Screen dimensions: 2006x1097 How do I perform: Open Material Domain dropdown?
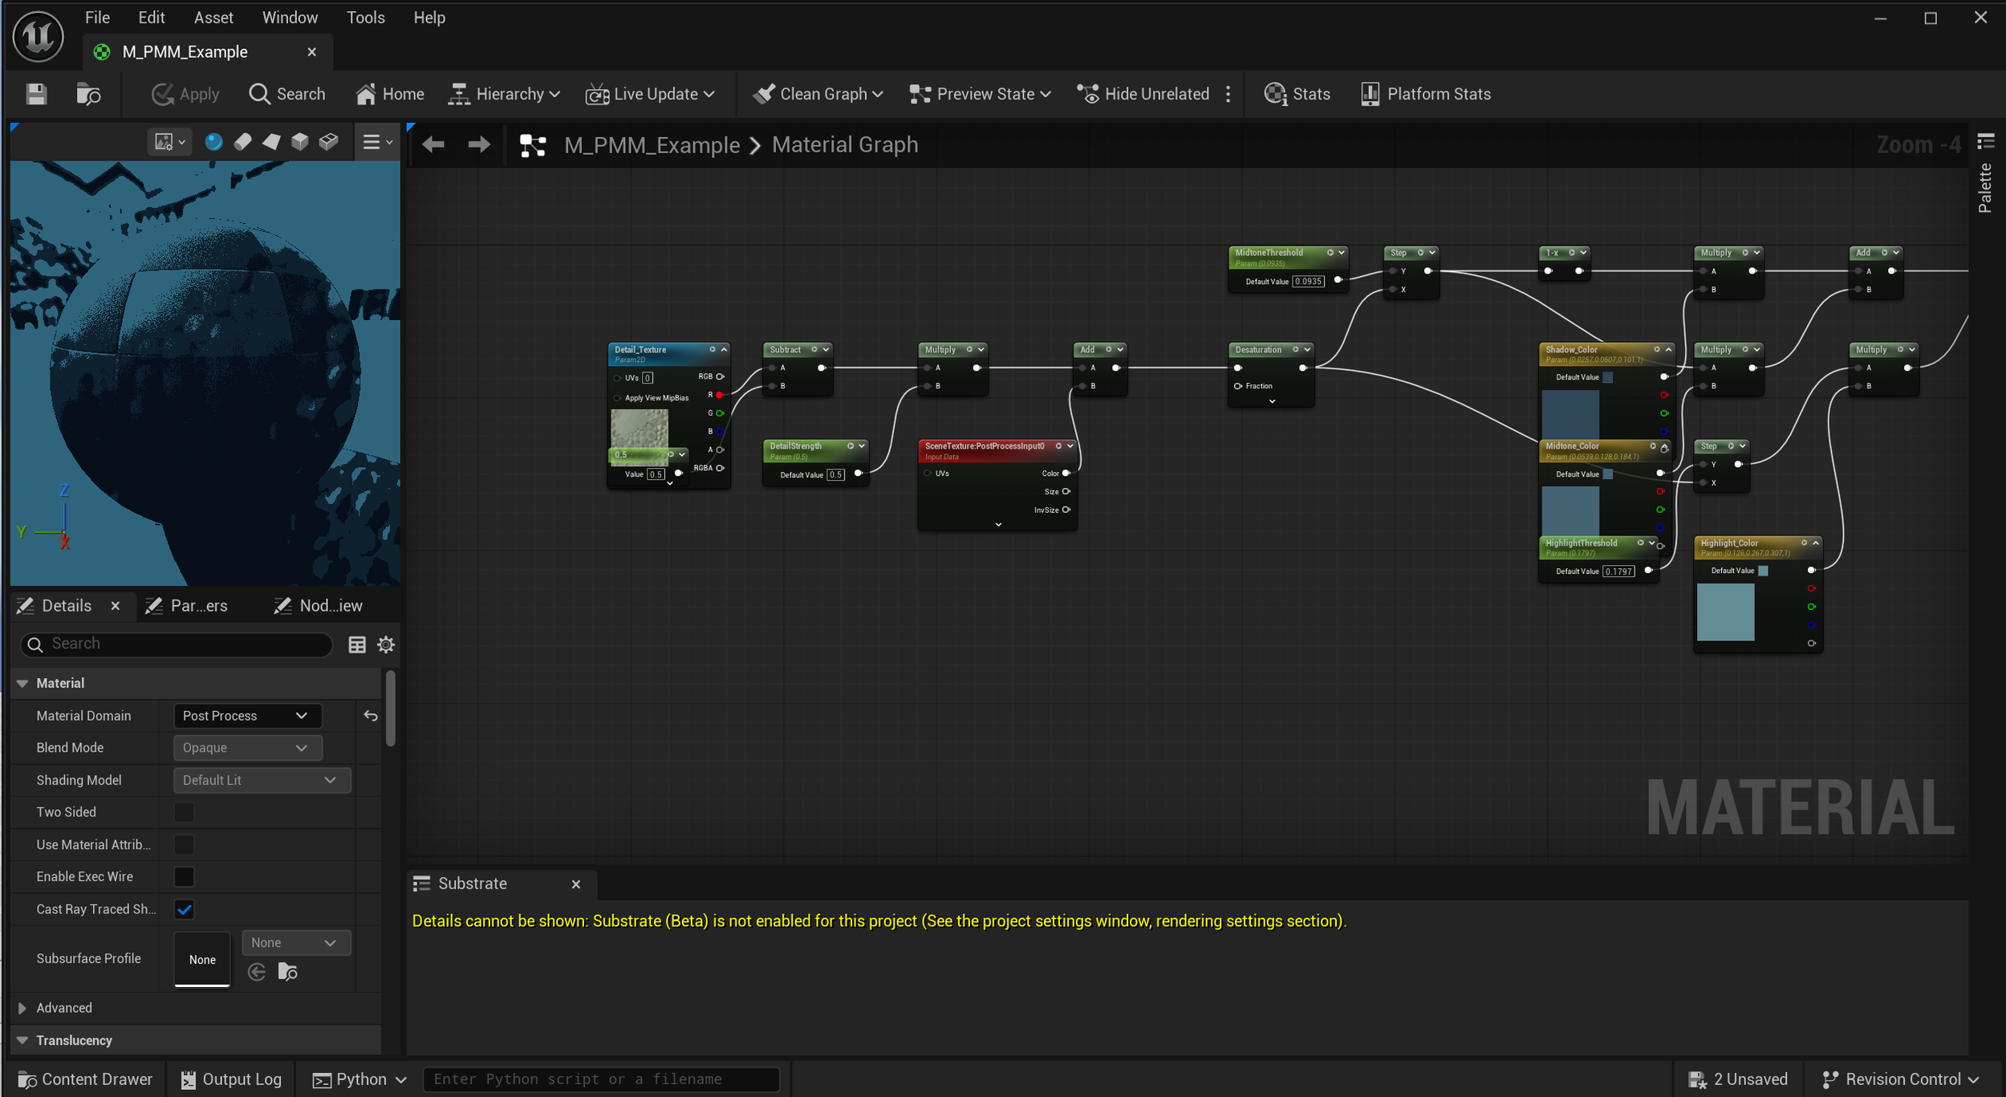[x=246, y=716]
